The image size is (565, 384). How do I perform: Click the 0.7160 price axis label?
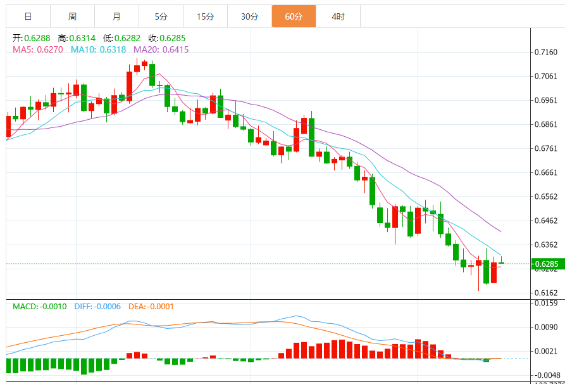[x=546, y=53]
